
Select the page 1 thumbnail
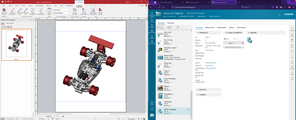pos(16,43)
